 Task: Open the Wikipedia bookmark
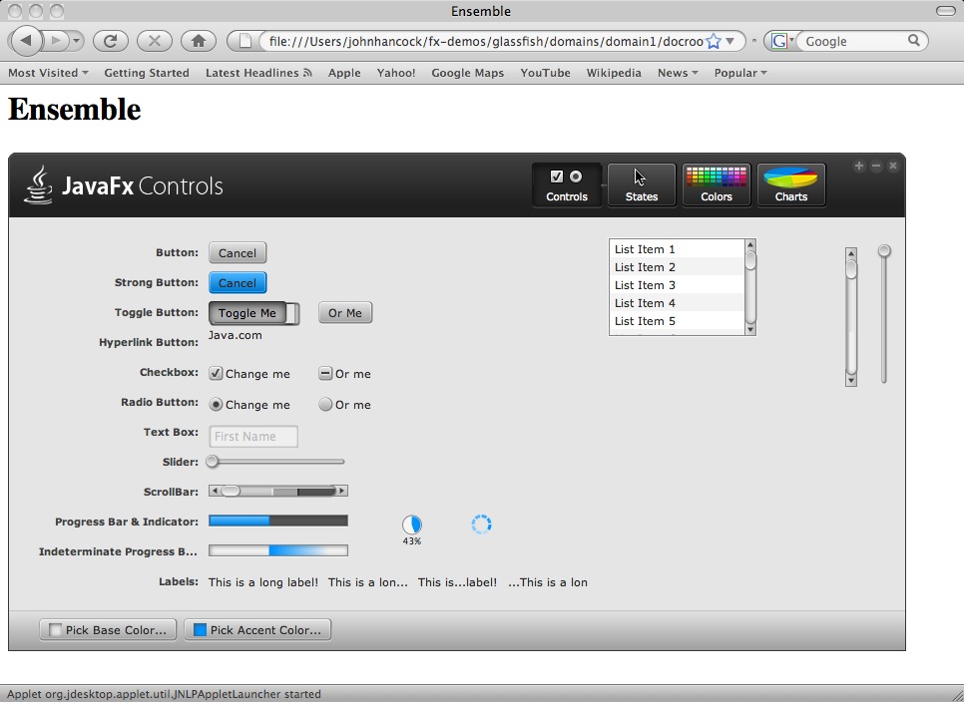(x=614, y=73)
